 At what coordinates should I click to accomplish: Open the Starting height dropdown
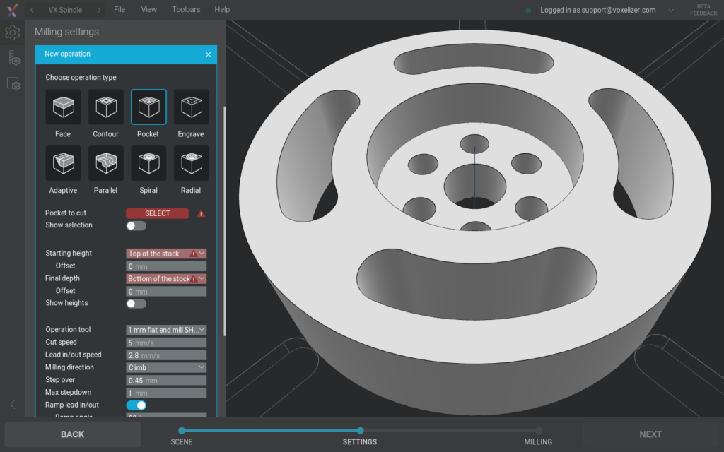[x=165, y=253]
